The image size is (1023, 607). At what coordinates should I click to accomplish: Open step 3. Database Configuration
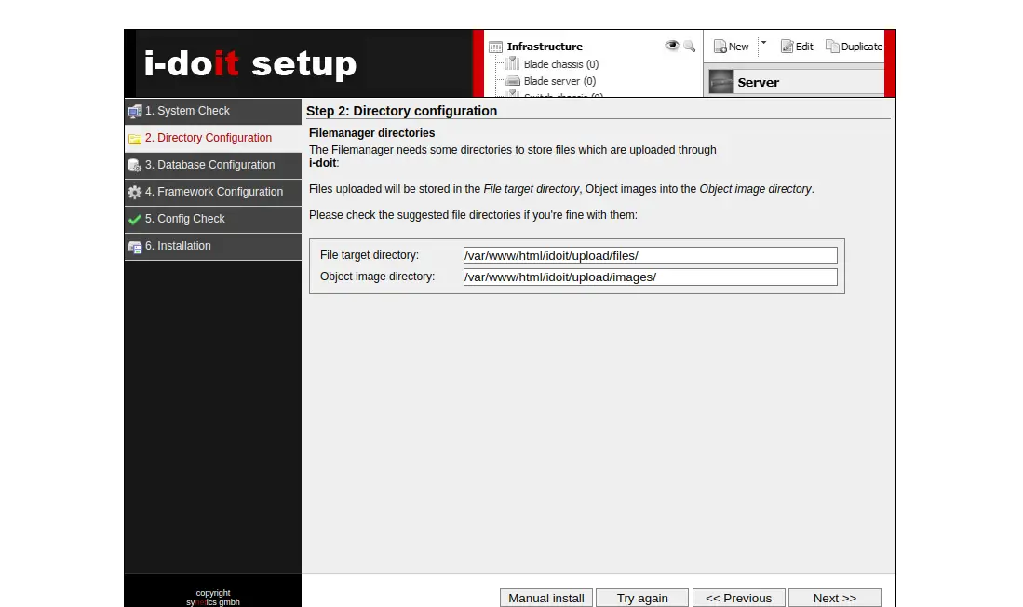(212, 165)
